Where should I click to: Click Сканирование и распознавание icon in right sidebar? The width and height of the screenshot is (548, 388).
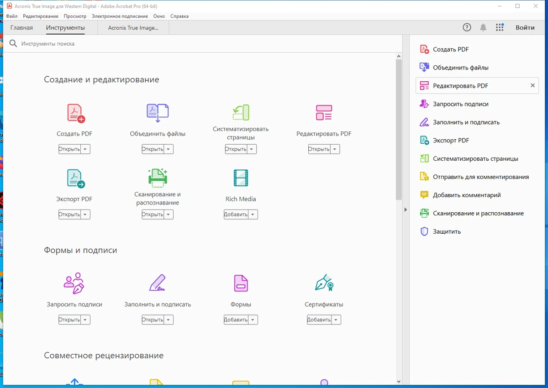424,213
